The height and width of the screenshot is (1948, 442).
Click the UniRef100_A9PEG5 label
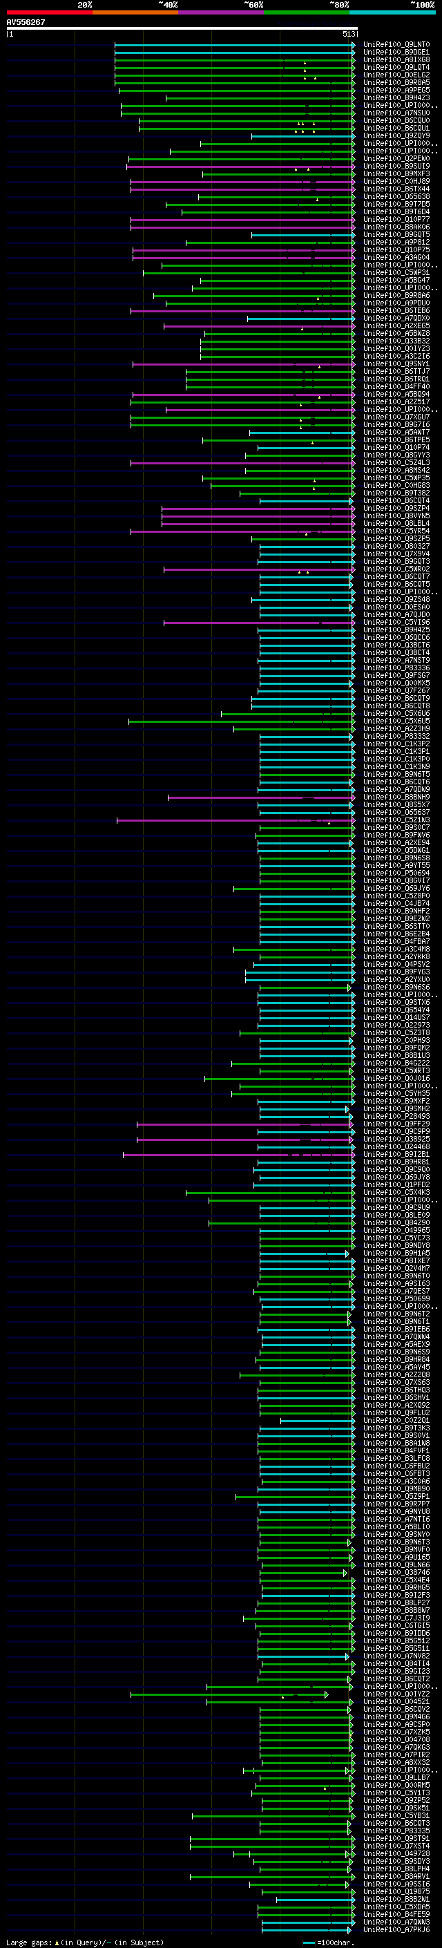(x=396, y=90)
